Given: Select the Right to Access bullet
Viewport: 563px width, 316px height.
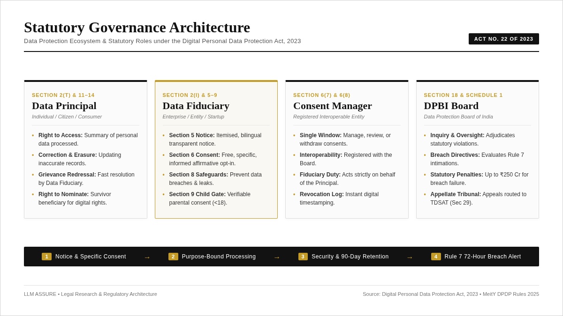Looking at the screenshot, I should click(85, 140).
